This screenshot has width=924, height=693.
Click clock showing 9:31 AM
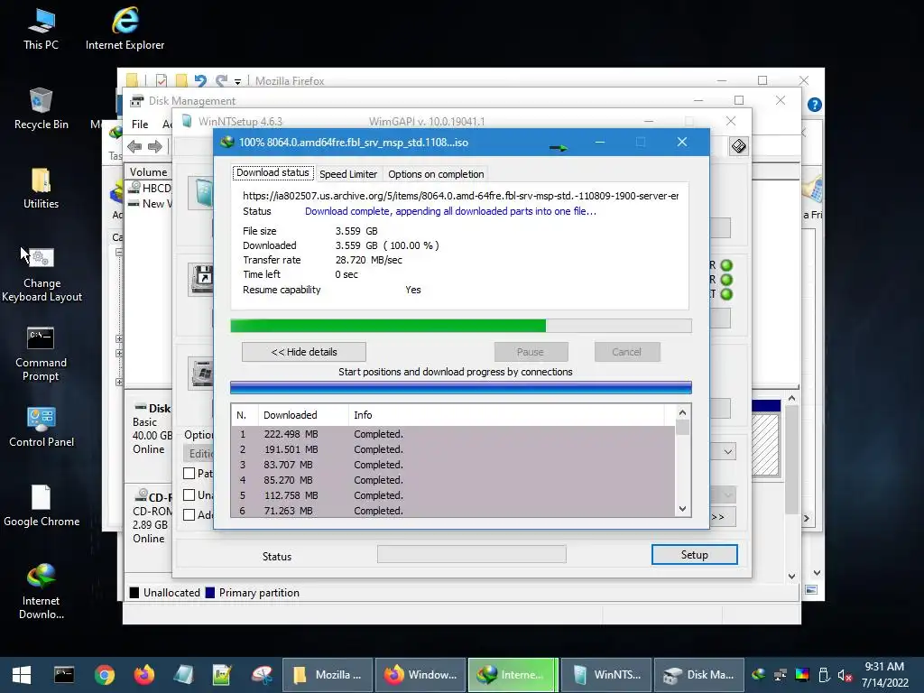884,667
